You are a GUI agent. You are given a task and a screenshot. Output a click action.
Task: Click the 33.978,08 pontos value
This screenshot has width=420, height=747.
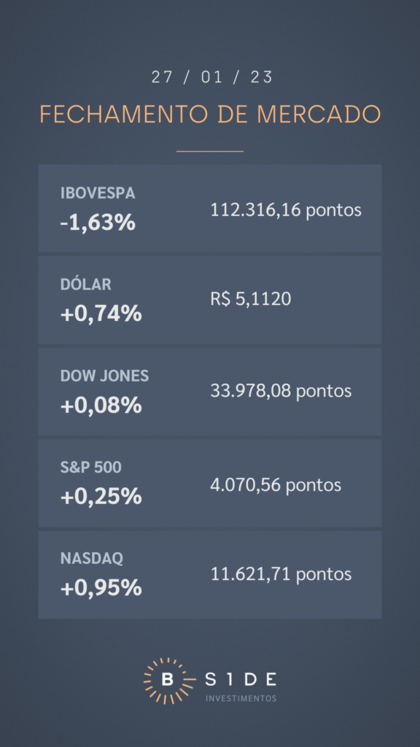coord(281,391)
